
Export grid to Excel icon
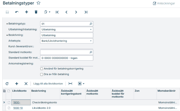tap(80, 84)
